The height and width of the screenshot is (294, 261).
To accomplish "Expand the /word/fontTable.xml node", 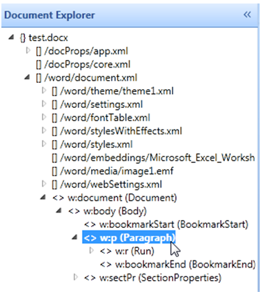I will click(44, 117).
